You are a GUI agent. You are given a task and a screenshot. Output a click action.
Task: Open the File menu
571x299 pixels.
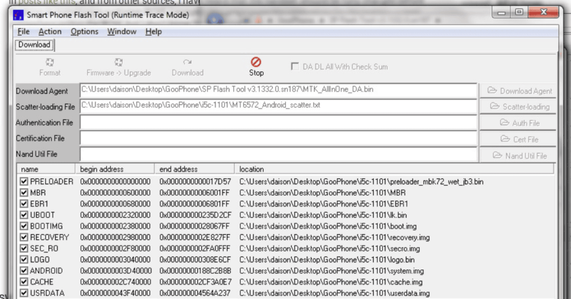[x=23, y=32]
